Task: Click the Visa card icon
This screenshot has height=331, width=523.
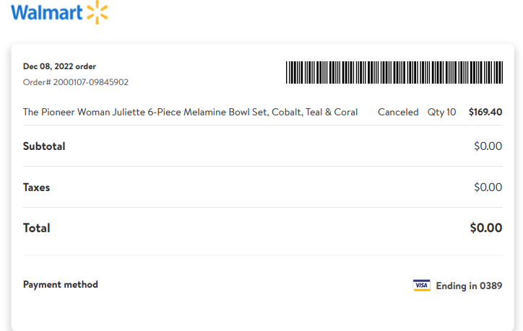Action: pyautogui.click(x=422, y=286)
